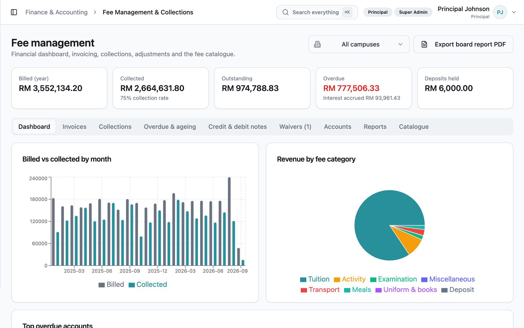
Task: Focus the Search everything field
Action: [x=317, y=12]
